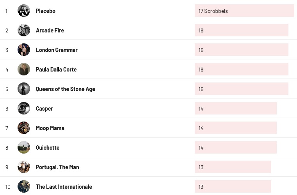Click Placebo's 17 Scrobbels bar
Viewport: 297px width, 195px height.
pos(244,11)
